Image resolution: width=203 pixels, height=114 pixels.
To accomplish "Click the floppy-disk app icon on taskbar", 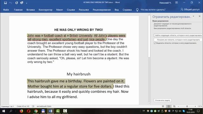I will [43, 111].
